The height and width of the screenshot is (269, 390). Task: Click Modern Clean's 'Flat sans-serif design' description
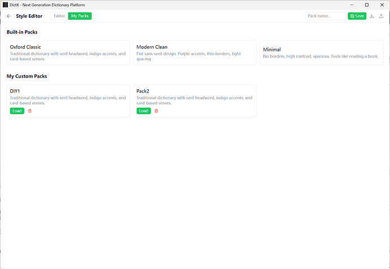189,57
